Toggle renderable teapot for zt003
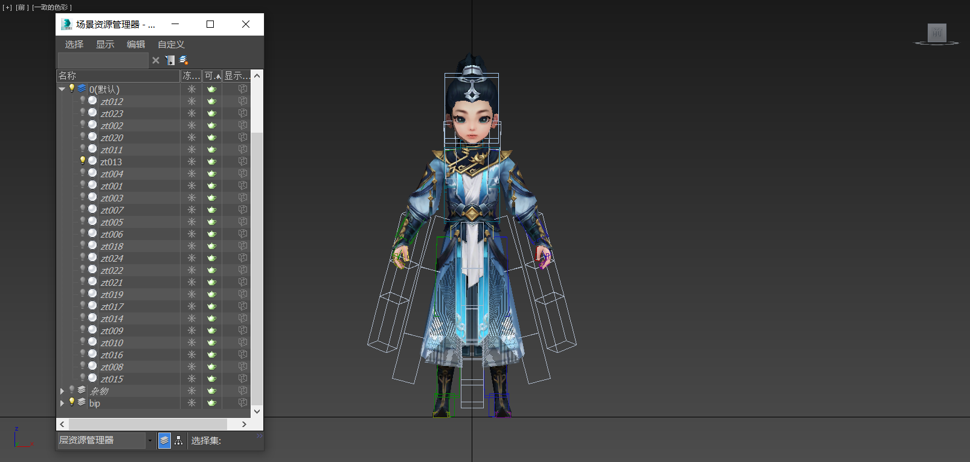Image resolution: width=970 pixels, height=462 pixels. [212, 198]
